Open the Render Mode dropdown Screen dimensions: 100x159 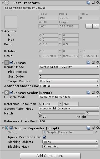point(69,67)
